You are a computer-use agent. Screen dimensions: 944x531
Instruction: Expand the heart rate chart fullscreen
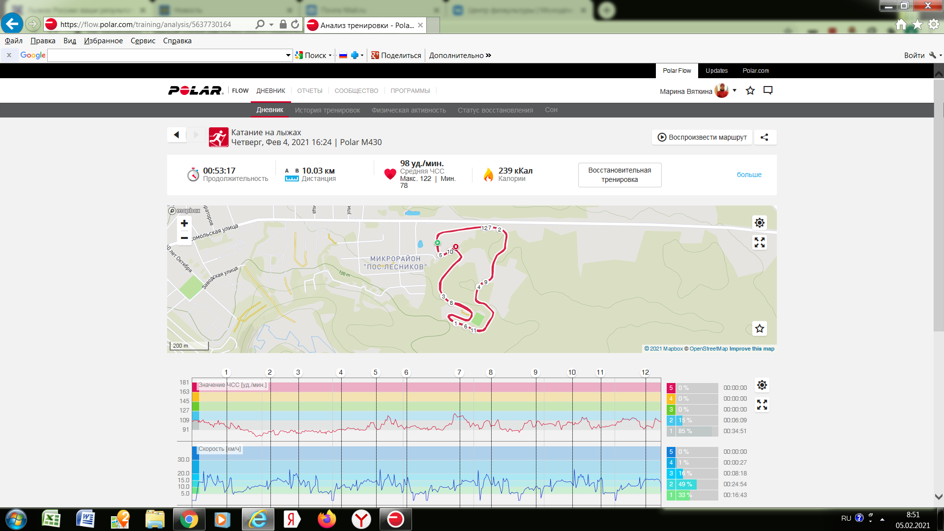click(x=762, y=405)
